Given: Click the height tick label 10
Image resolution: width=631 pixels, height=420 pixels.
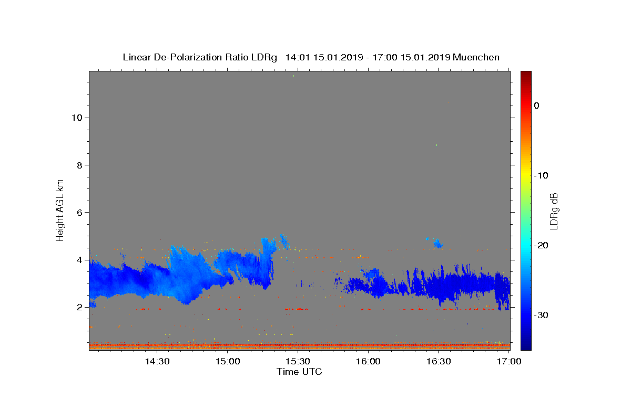Looking at the screenshot, I should [x=77, y=118].
